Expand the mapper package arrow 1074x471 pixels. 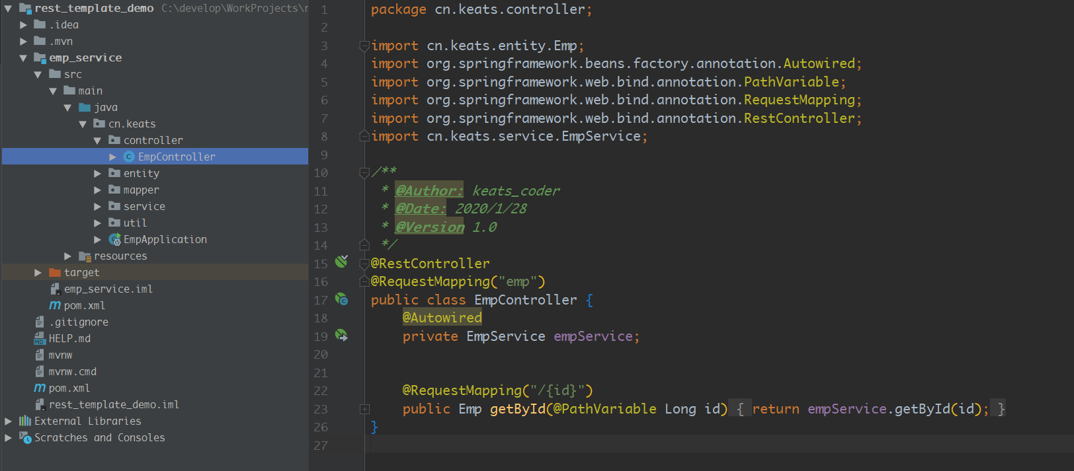coord(98,190)
